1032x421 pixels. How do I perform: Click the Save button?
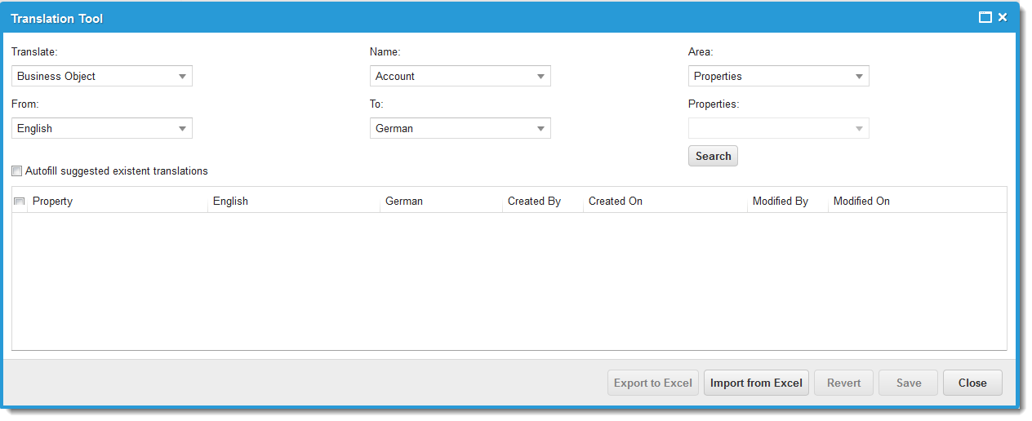tap(908, 383)
